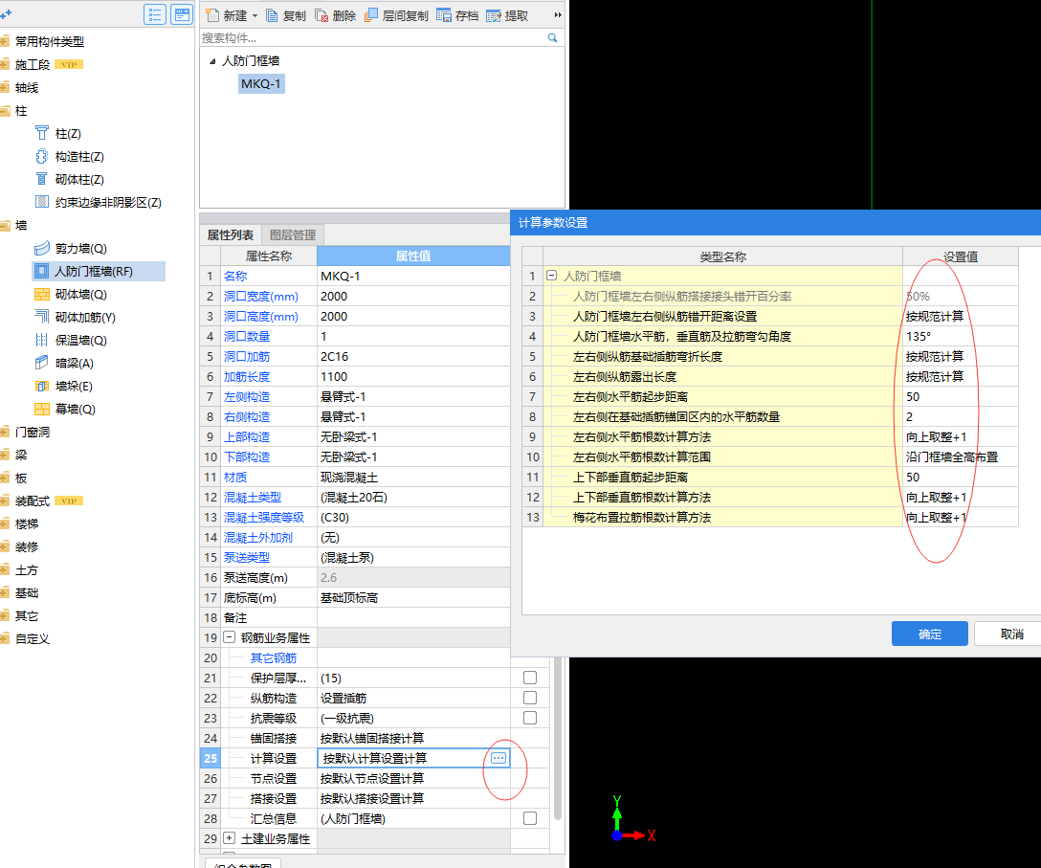
Task: Collapse the 人防门框墙 tree node
Action: tap(212, 61)
